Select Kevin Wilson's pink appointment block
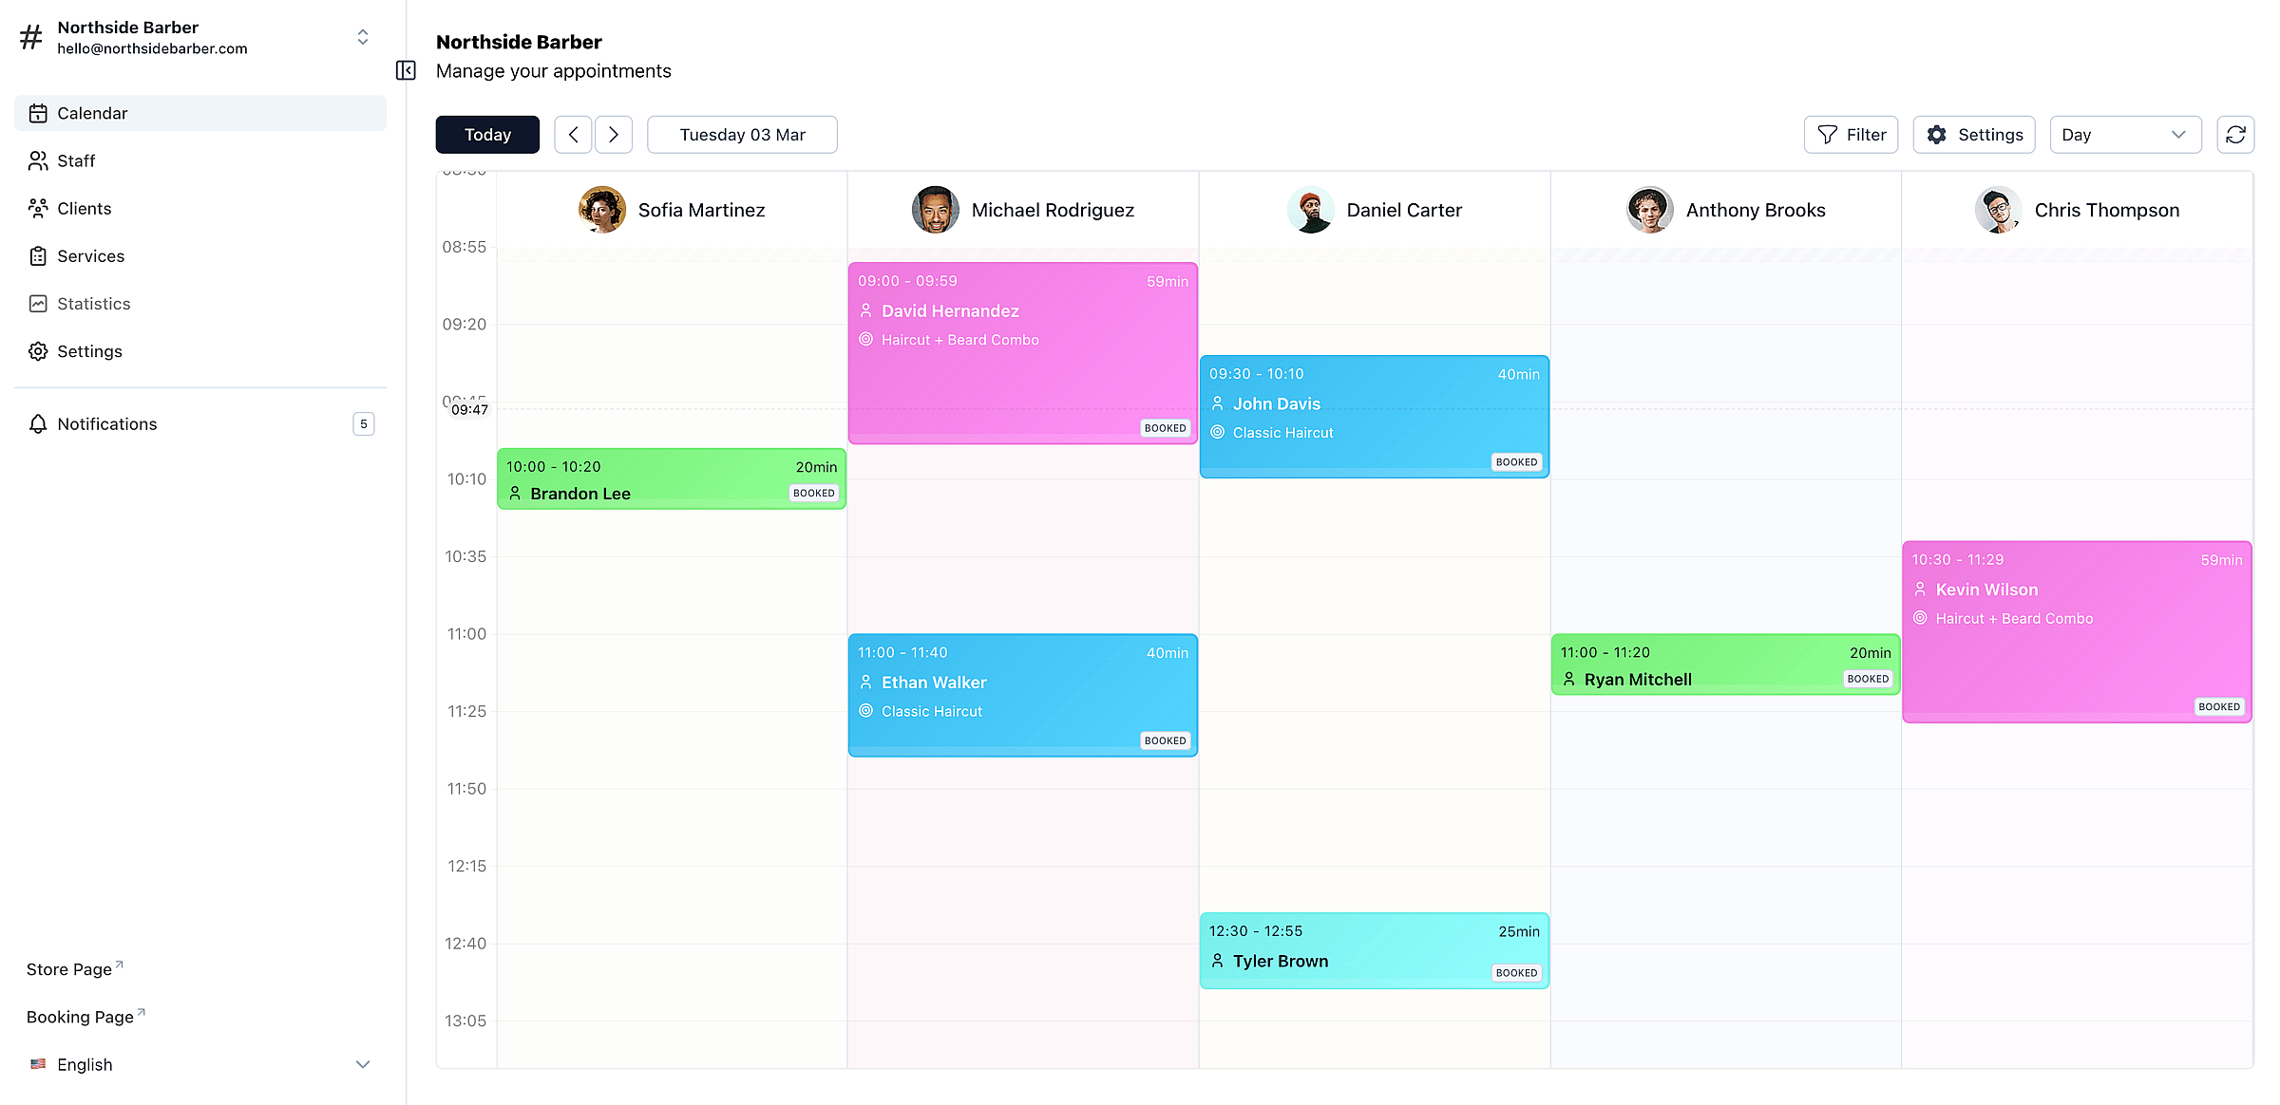 coord(2076,631)
